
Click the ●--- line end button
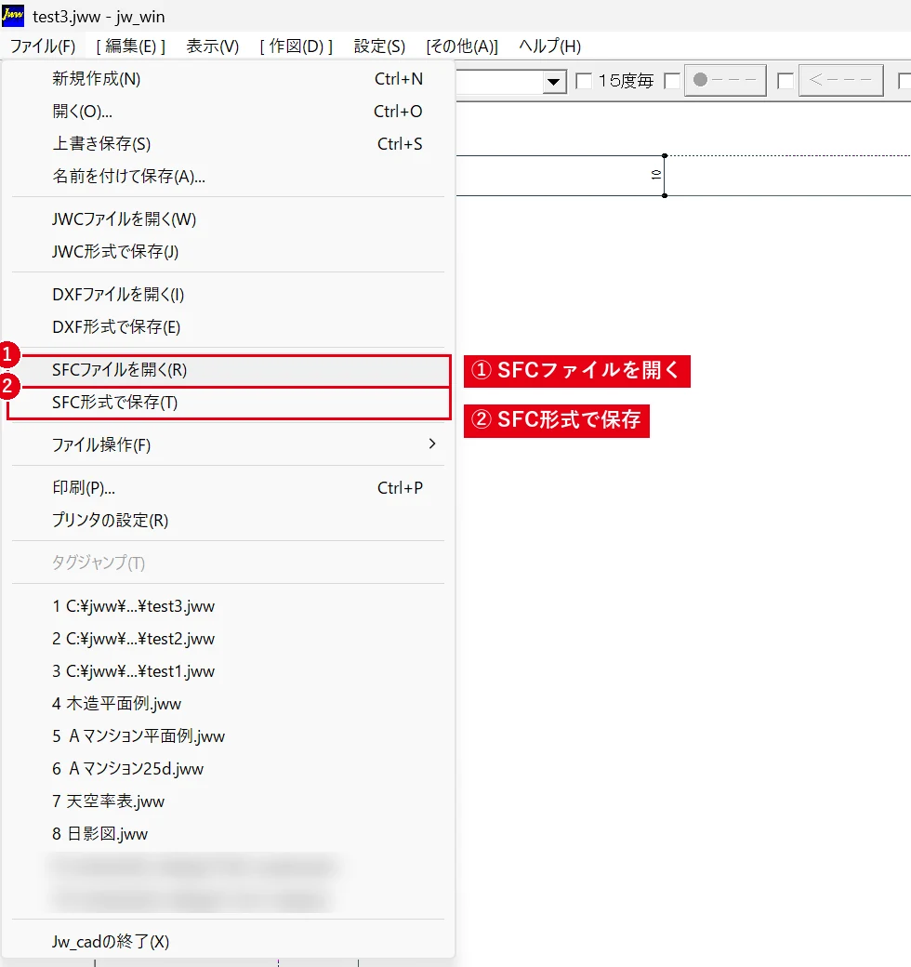click(725, 80)
